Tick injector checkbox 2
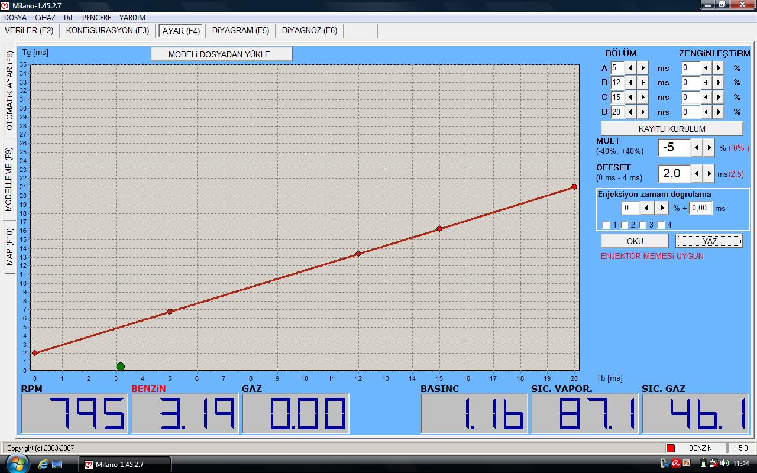The width and height of the screenshot is (757, 473). point(624,225)
